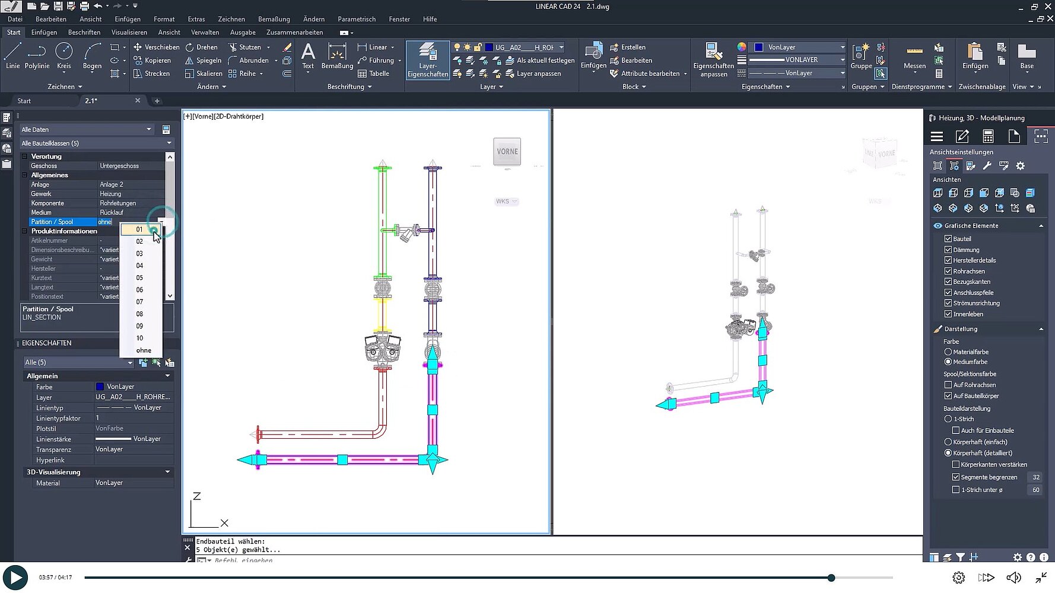The height and width of the screenshot is (593, 1055).
Task: Click the Layer anpassen button
Action: (533, 74)
